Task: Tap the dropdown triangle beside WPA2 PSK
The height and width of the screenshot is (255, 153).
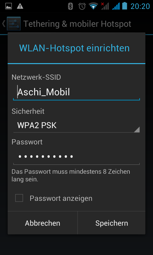Action: click(137, 130)
